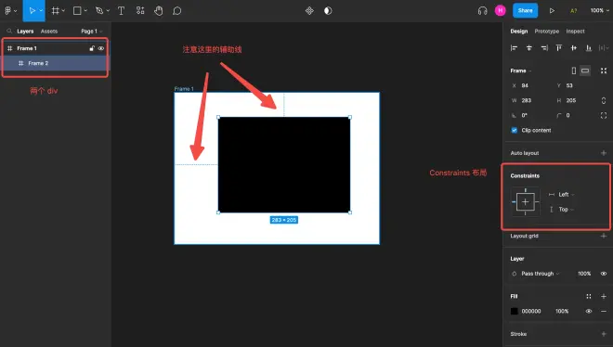The height and width of the screenshot is (347, 613).
Task: Open shape tools dropdown arrow
Action: [x=85, y=11]
